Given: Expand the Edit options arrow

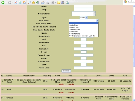Looking at the screenshot, I should (56, 2).
